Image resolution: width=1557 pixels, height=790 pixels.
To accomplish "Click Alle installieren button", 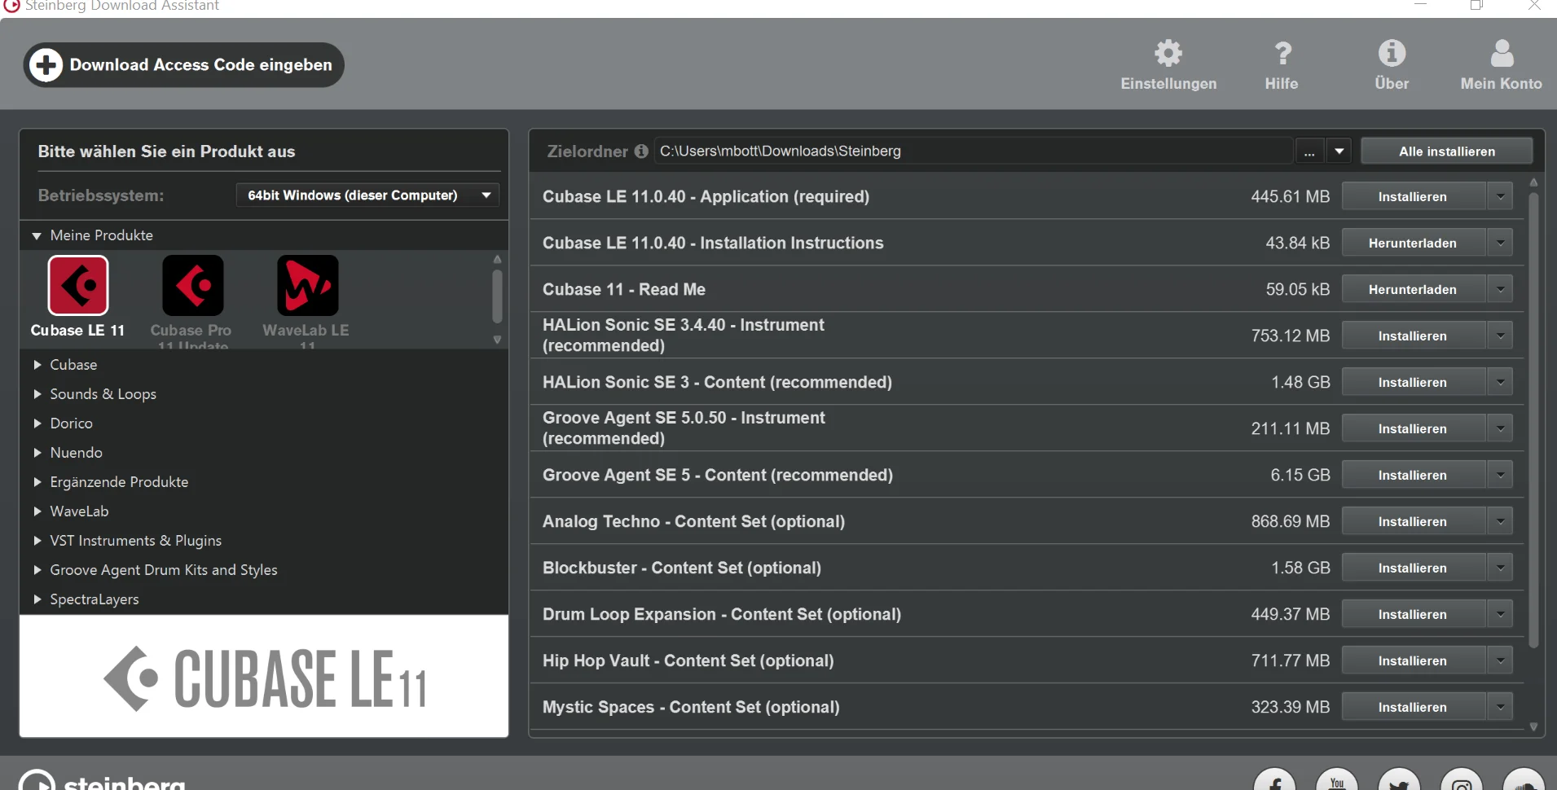I will [x=1447, y=151].
